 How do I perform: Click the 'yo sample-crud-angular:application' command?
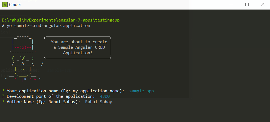[48, 26]
